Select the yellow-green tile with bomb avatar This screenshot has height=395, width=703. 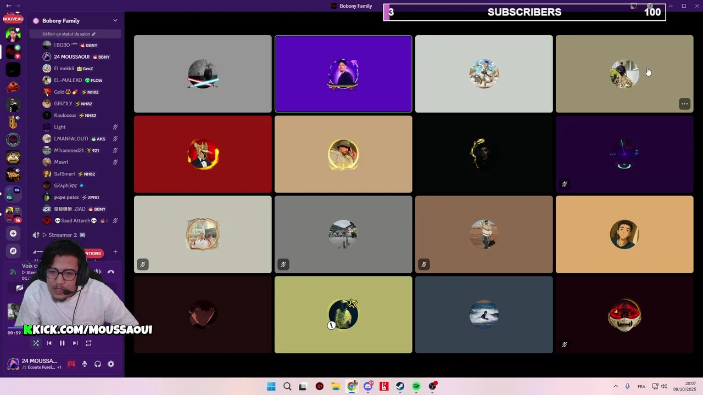(x=343, y=315)
